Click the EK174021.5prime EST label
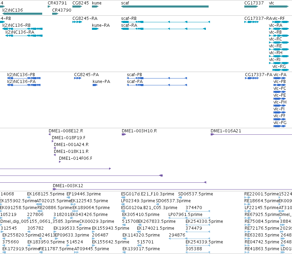 point(155,228)
